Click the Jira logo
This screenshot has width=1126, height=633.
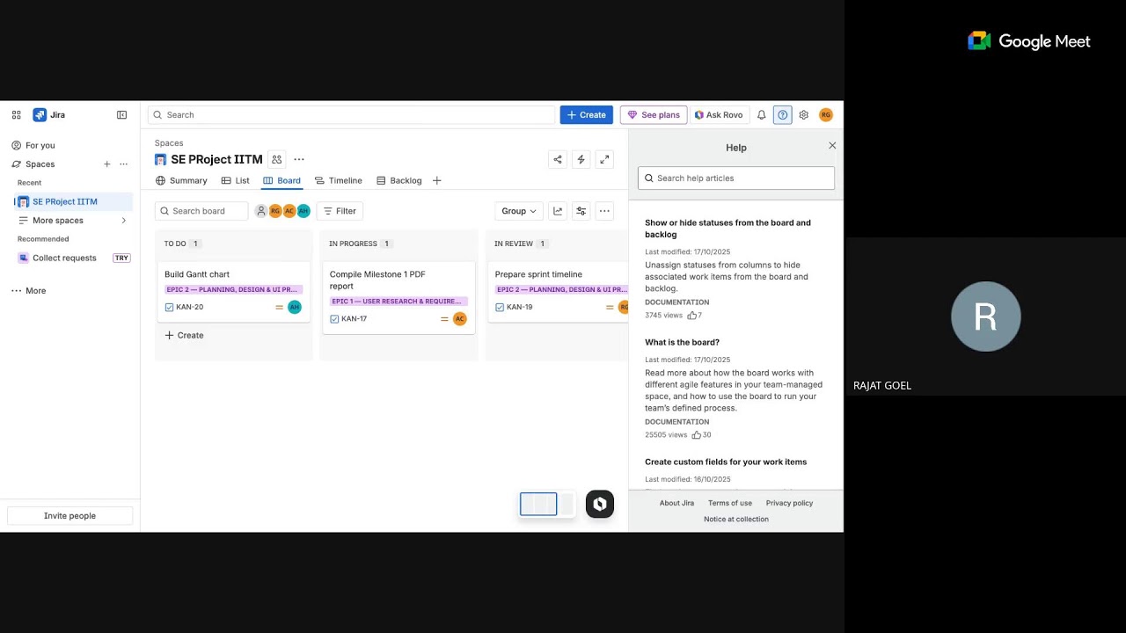(x=49, y=115)
